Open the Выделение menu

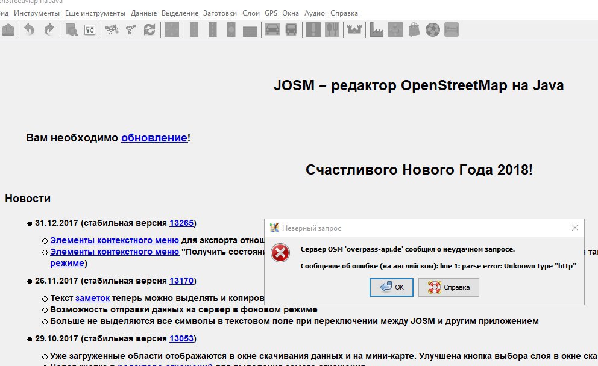click(x=180, y=13)
